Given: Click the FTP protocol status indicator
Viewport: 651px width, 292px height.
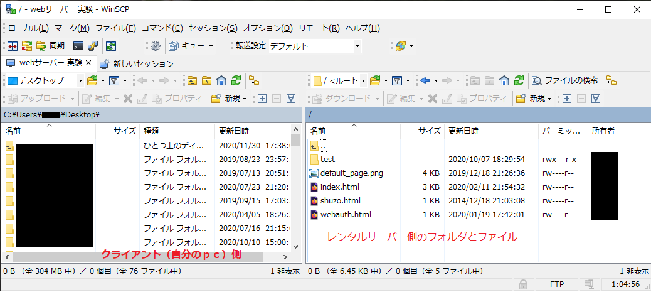Looking at the screenshot, I should (556, 284).
